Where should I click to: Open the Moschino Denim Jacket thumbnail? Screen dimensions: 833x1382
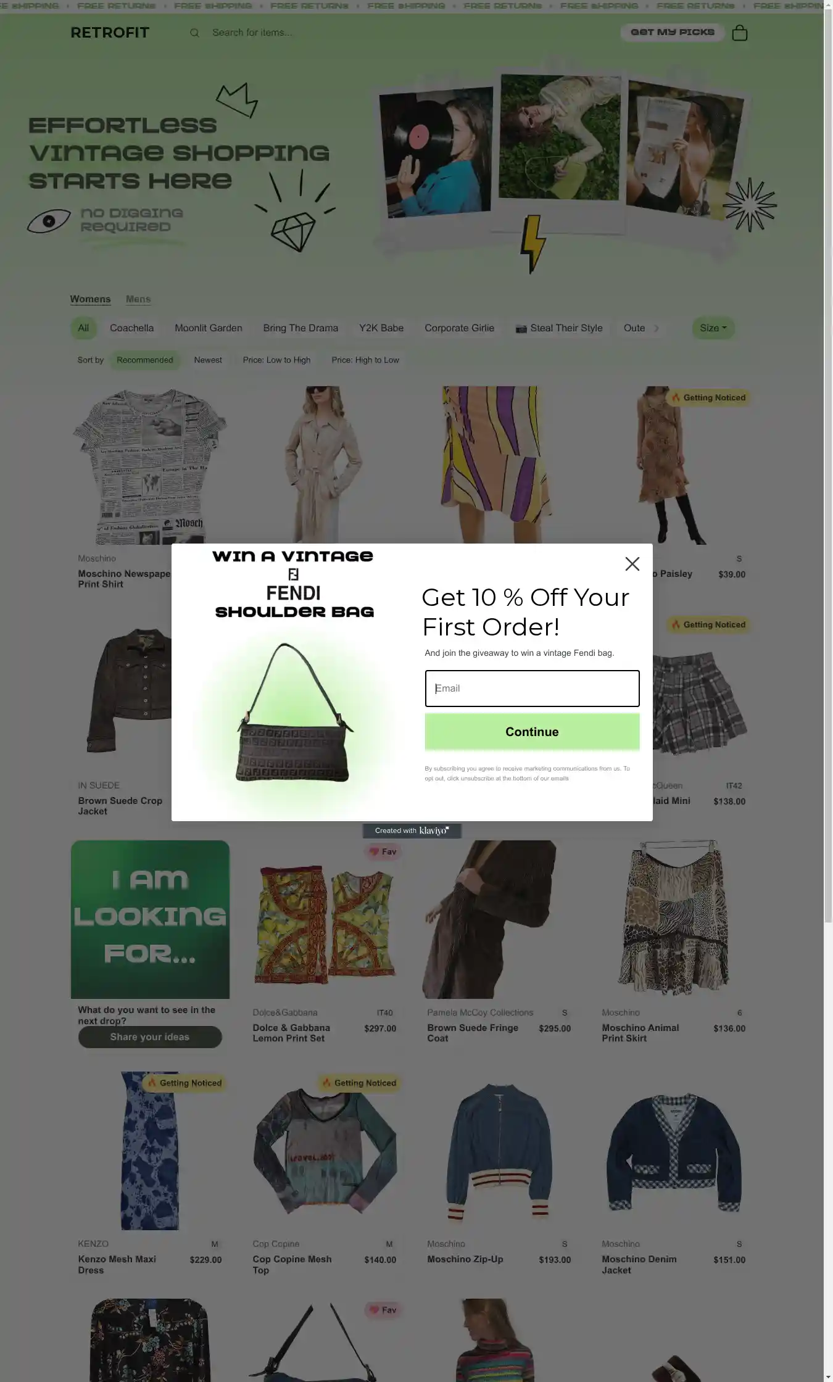coord(674,1151)
